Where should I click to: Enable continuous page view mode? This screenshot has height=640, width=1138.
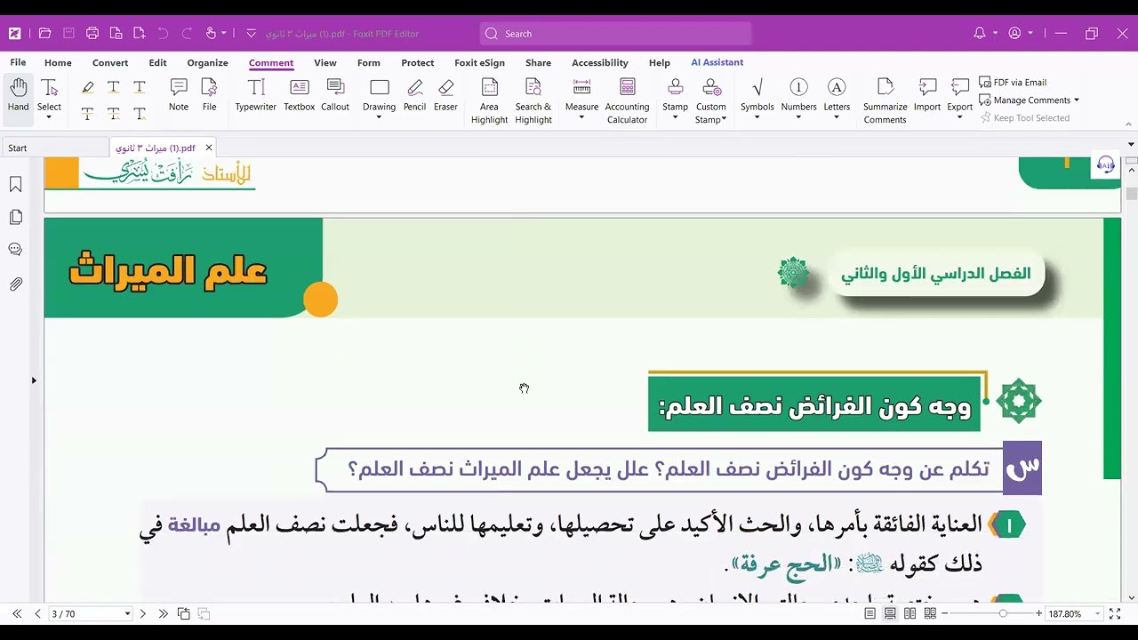point(890,613)
